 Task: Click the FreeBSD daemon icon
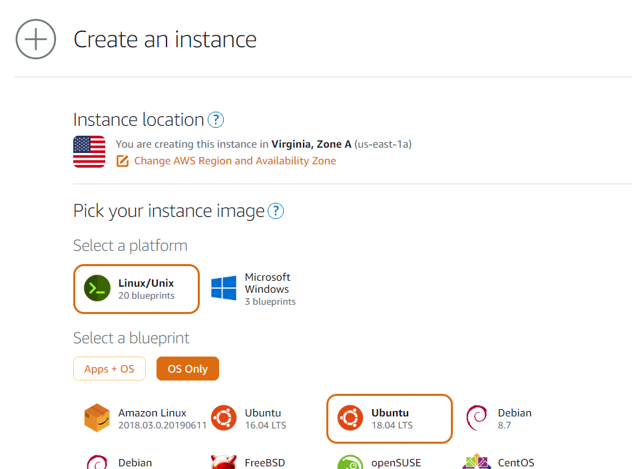click(x=224, y=462)
